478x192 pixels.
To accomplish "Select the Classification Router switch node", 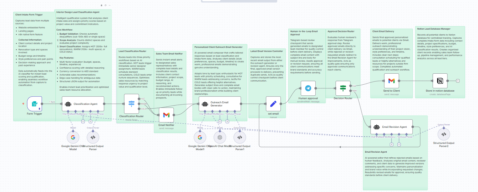I will [131, 104].
